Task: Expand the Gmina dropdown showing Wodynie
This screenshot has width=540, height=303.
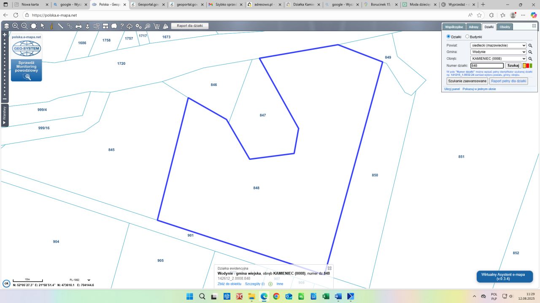Action: click(498, 52)
